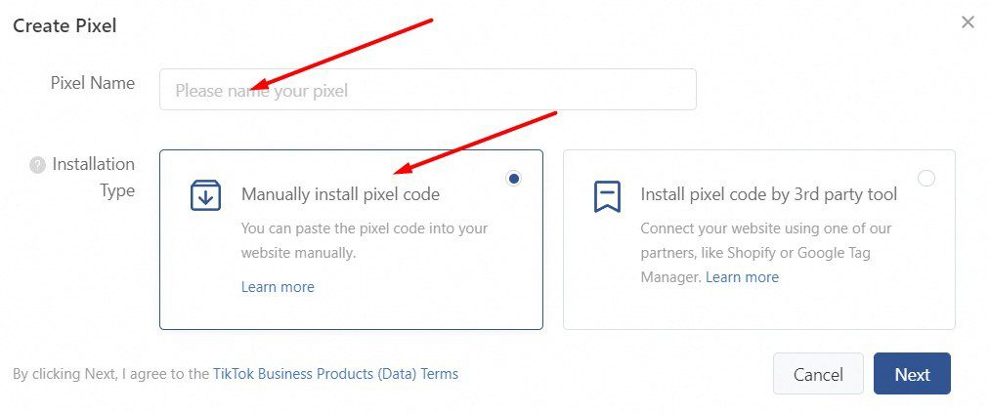Select the 3rd party tool radio button
This screenshot has height=414, width=990.
(x=926, y=178)
